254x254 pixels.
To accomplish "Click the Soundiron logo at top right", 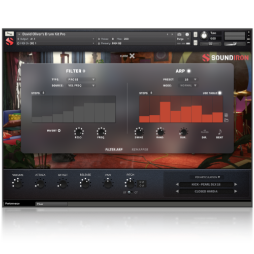I will 226,58.
